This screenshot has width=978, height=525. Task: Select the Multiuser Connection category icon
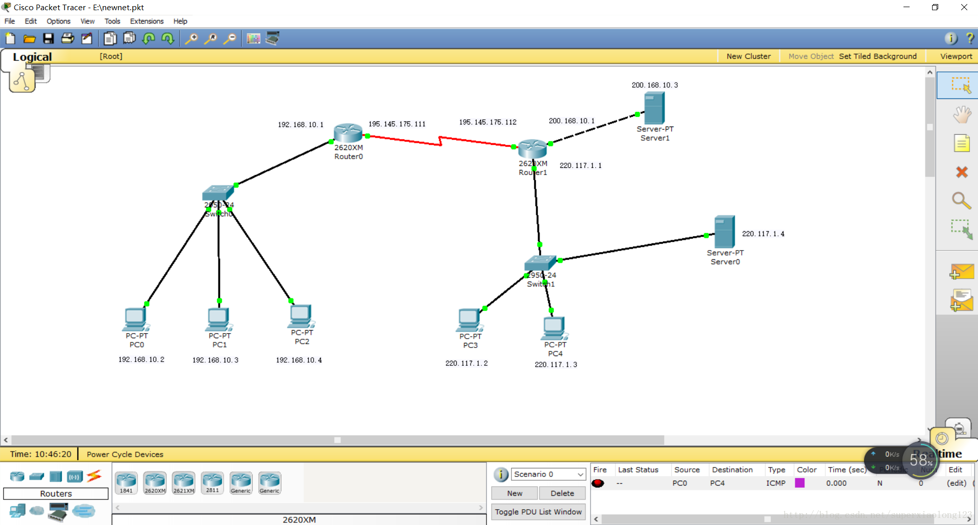pos(83,510)
